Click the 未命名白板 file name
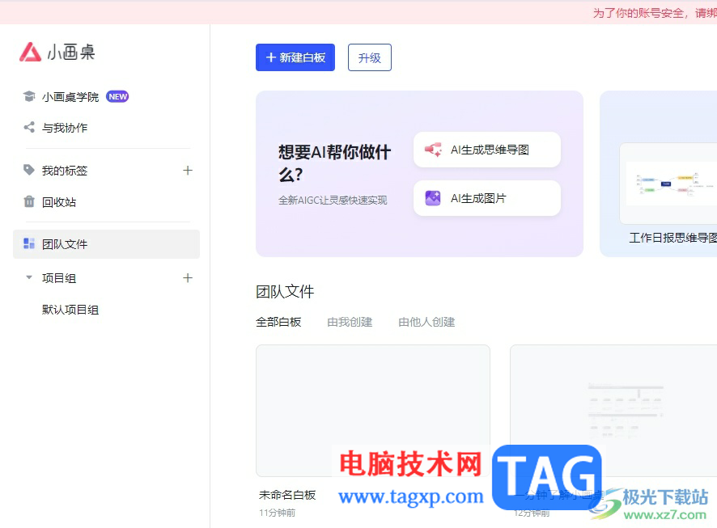The height and width of the screenshot is (528, 717). click(287, 495)
